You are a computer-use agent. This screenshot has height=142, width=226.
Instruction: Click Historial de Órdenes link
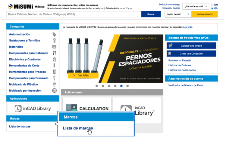tap(180, 65)
